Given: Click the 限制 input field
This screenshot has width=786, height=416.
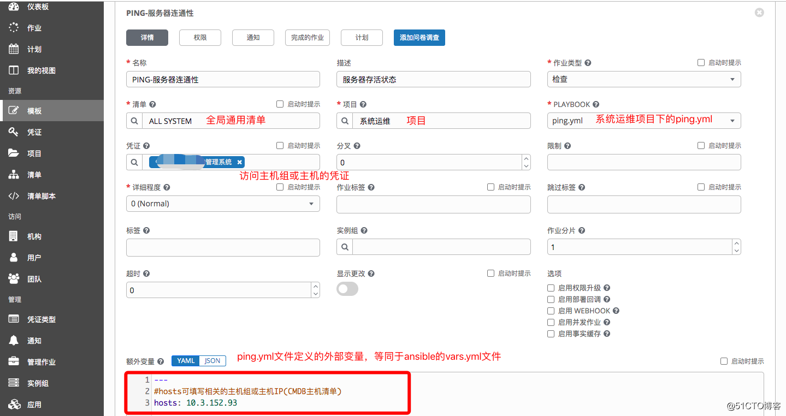Looking at the screenshot, I should [644, 162].
